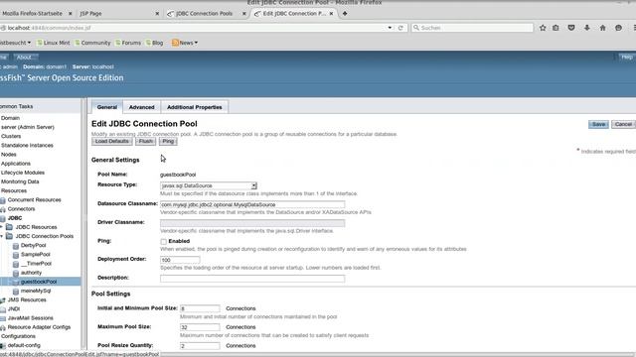636x357 pixels.
Task: Click the authority pool database icon
Action: click(x=16, y=273)
